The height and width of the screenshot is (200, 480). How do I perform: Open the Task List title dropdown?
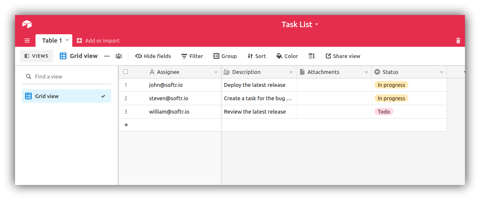[317, 25]
